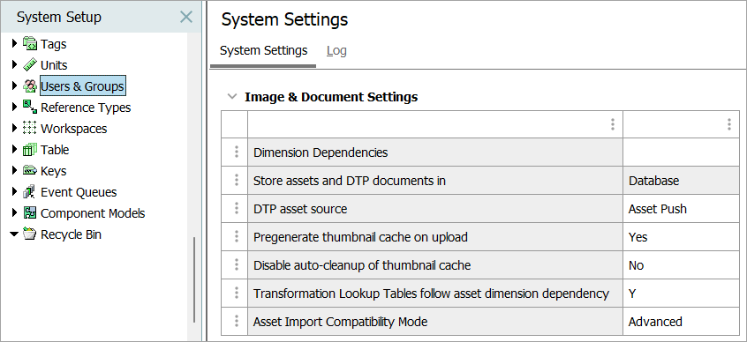Expand the Table tree node
The height and width of the screenshot is (342, 747).
click(x=14, y=149)
